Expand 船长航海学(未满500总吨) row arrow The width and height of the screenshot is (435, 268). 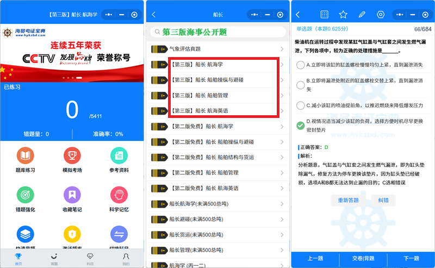click(x=282, y=204)
